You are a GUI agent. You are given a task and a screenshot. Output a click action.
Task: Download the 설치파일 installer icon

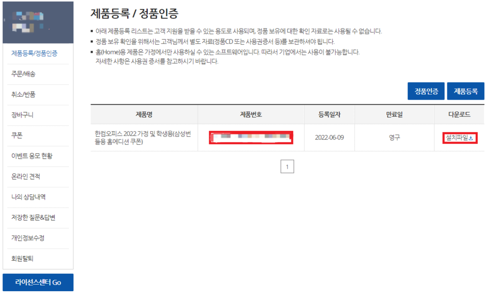(470, 138)
